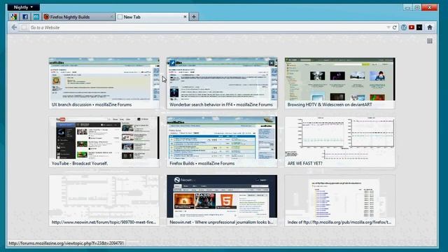Switch to the pinned tab with the 'm' icon

pos(36,17)
